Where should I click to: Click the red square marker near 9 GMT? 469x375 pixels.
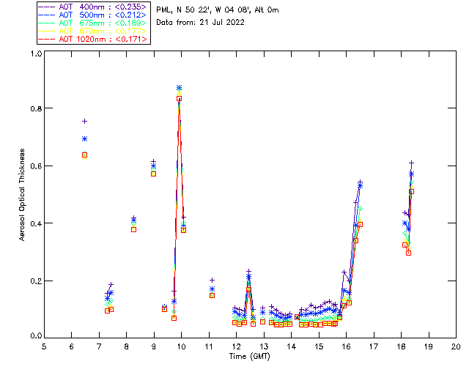tap(153, 174)
